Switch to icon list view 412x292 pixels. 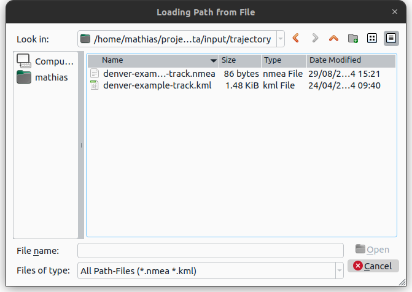coord(371,39)
